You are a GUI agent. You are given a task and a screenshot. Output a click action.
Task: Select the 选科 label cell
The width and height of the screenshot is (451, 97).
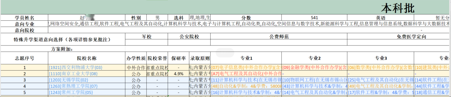179,18
